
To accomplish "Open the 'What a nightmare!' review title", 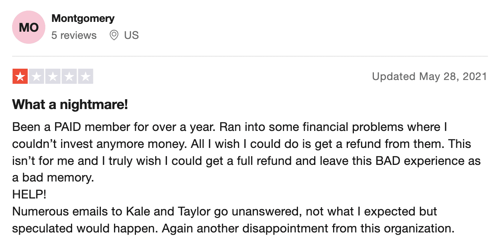I will click(x=70, y=105).
